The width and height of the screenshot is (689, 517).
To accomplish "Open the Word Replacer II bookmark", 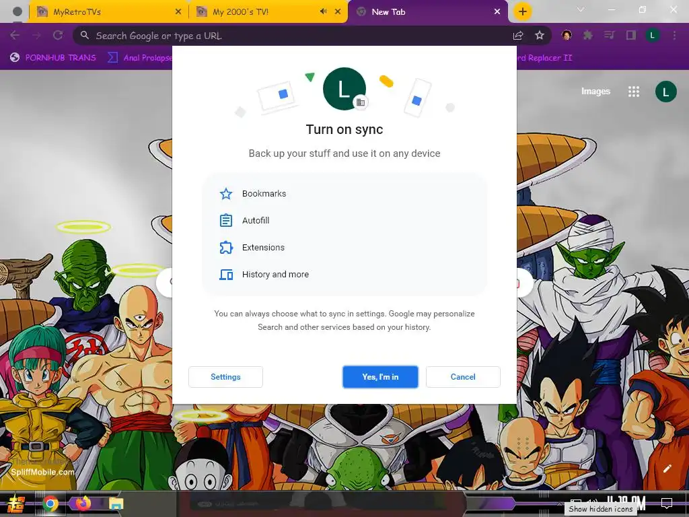I will click(x=544, y=58).
